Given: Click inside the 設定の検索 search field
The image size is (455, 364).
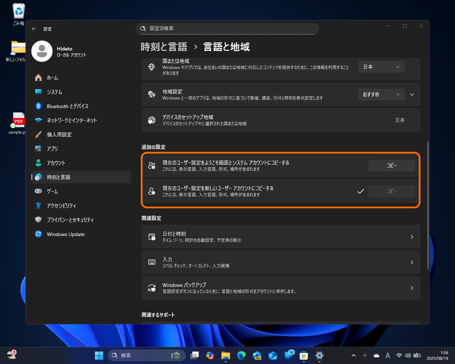Looking at the screenshot, I should tap(227, 29).
